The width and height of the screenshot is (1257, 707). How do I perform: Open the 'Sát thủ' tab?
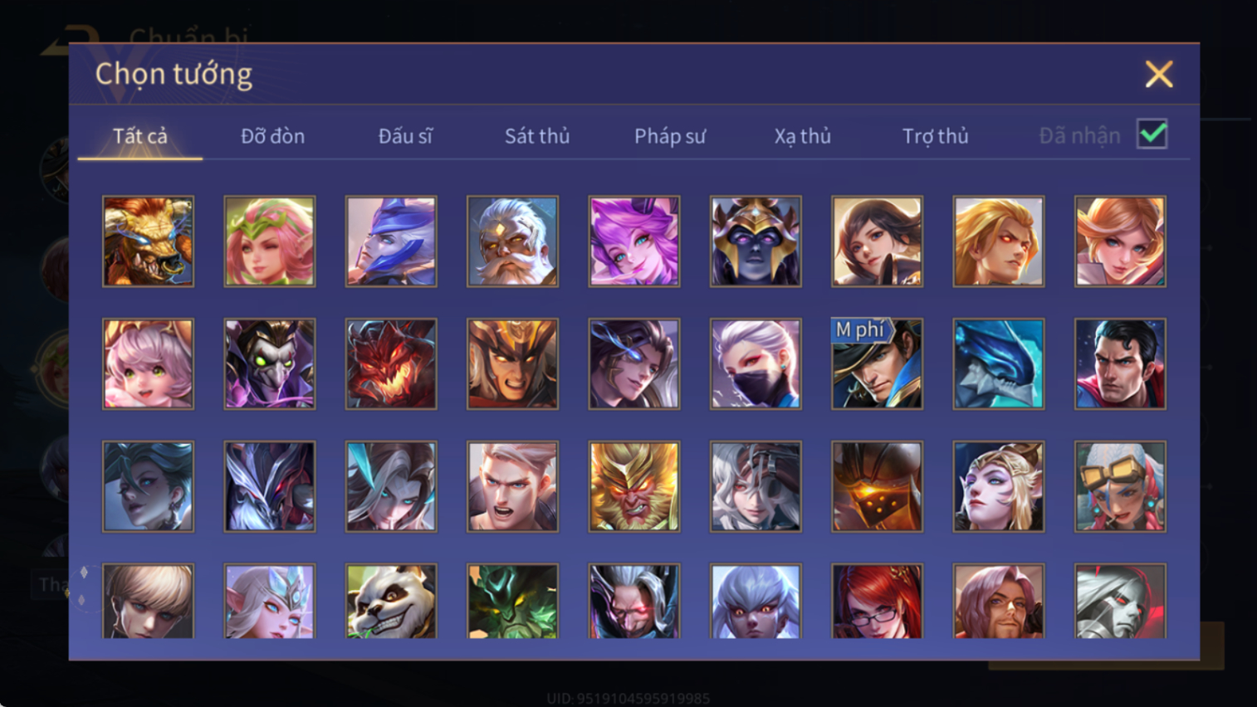(537, 136)
